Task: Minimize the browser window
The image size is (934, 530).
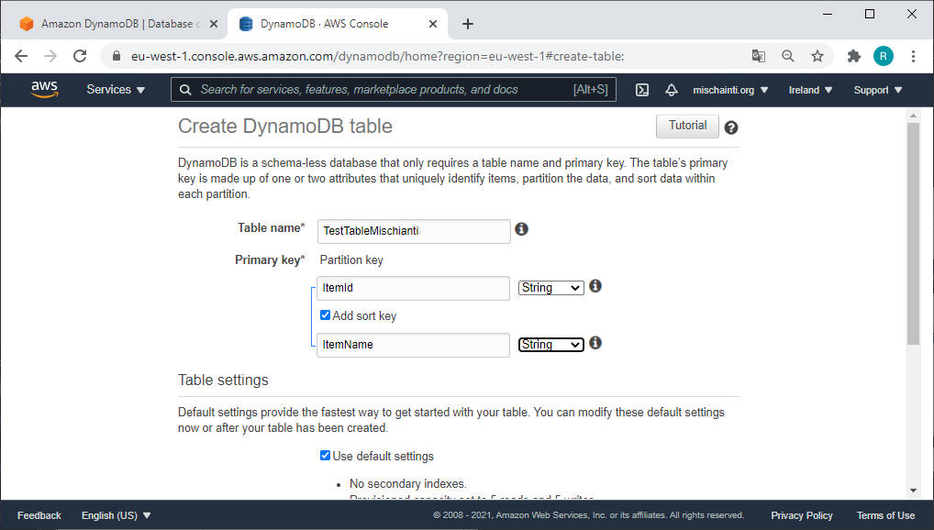Action: point(828,14)
